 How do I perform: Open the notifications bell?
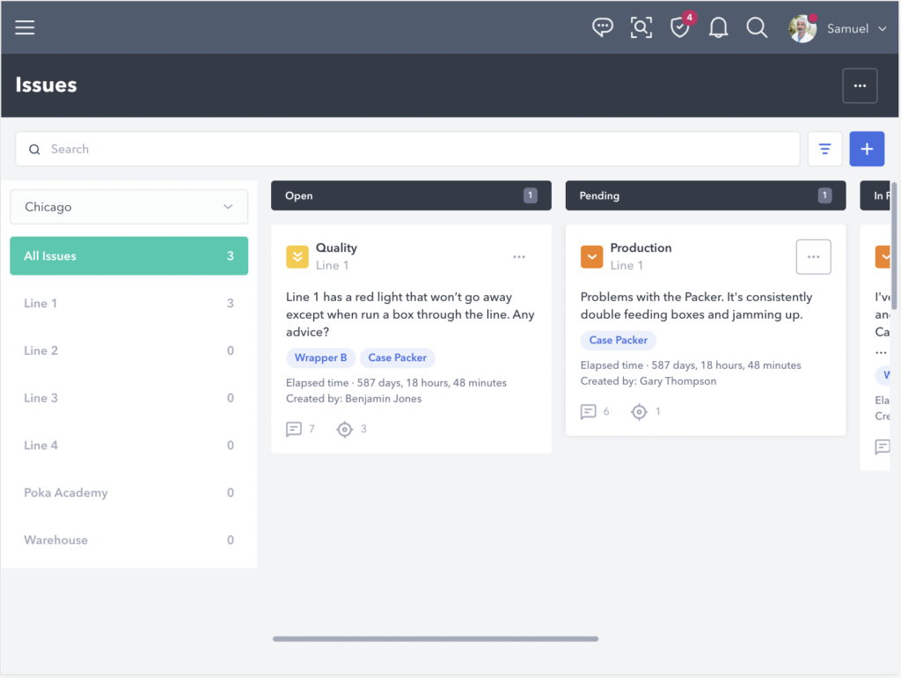[x=718, y=27]
